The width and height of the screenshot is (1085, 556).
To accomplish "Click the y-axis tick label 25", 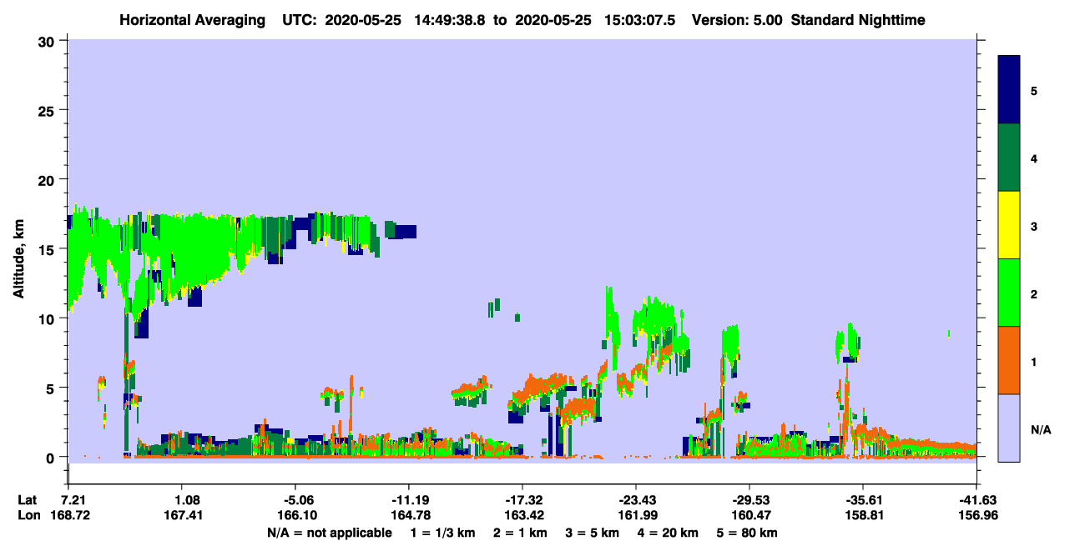I will [48, 110].
